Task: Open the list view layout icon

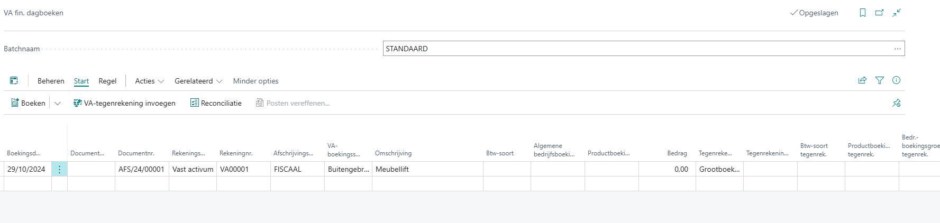Action: (14, 81)
